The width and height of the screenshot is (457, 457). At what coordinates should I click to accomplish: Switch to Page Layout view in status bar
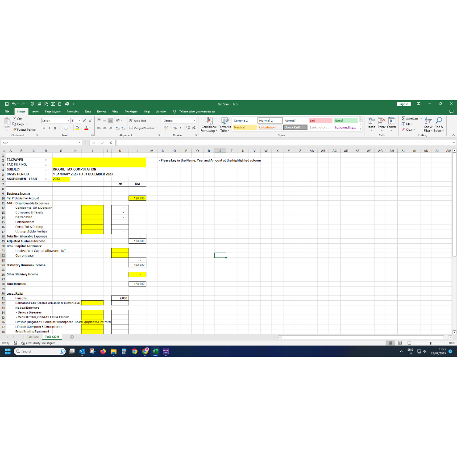coord(399,343)
